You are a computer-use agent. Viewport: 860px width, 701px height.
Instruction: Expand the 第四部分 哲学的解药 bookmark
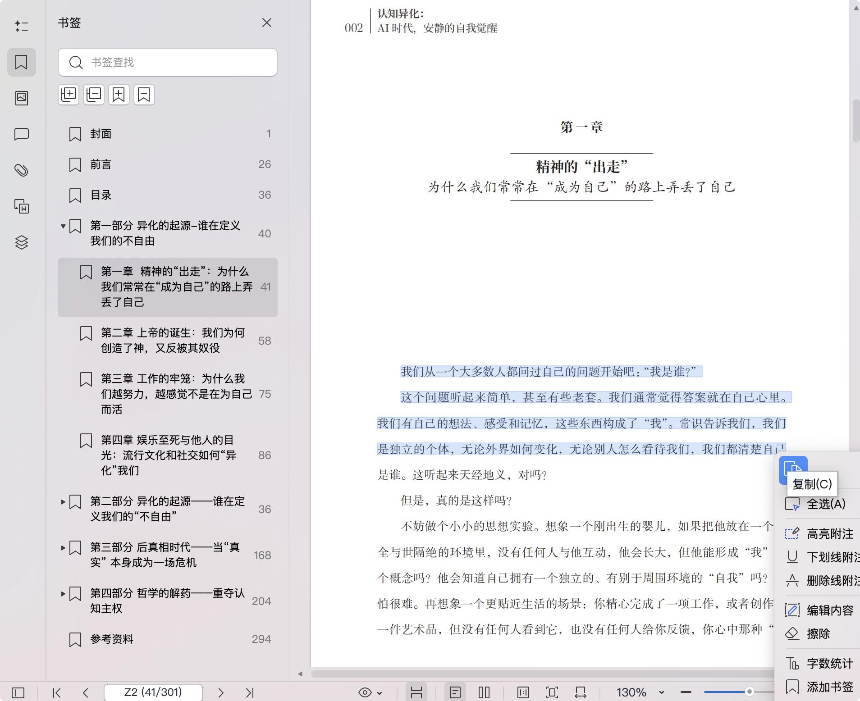tap(63, 593)
